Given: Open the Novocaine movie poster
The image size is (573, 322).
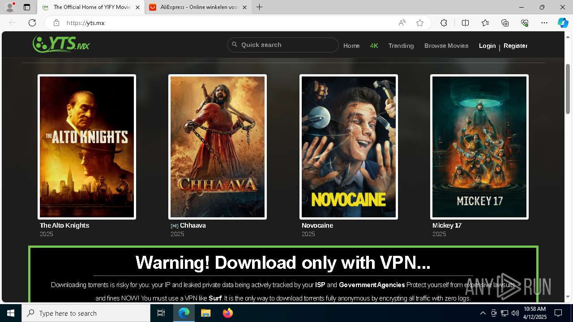Looking at the screenshot, I should tap(349, 147).
